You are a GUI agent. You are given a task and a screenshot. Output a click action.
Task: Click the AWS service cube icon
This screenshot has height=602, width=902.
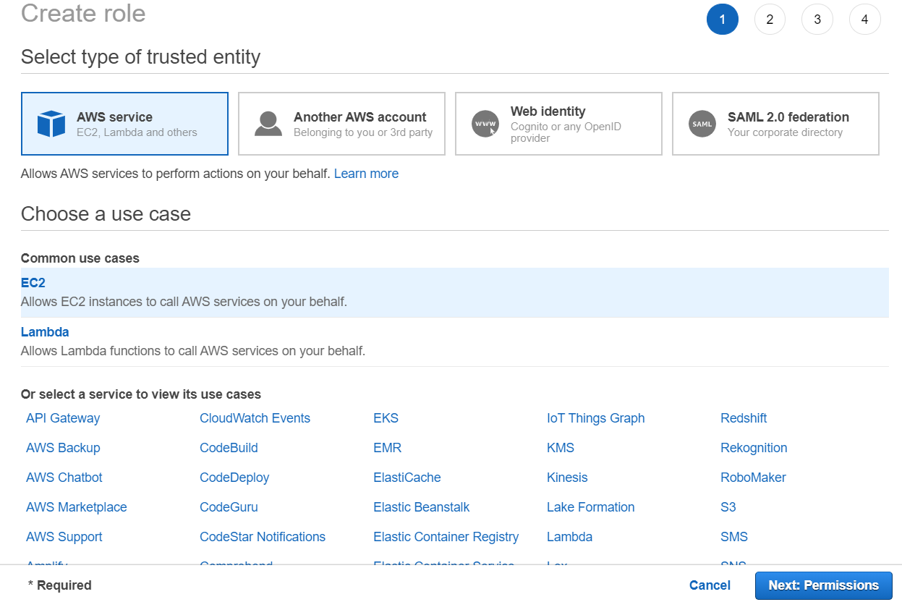point(51,124)
